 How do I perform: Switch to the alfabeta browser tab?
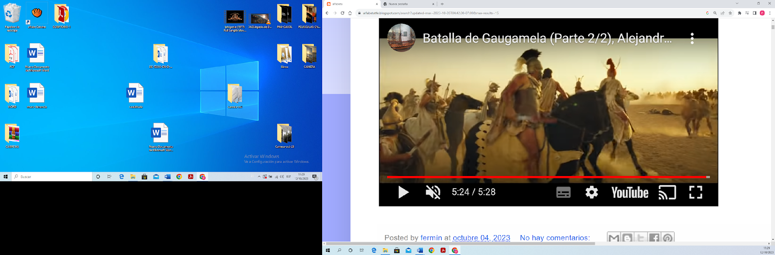click(351, 4)
